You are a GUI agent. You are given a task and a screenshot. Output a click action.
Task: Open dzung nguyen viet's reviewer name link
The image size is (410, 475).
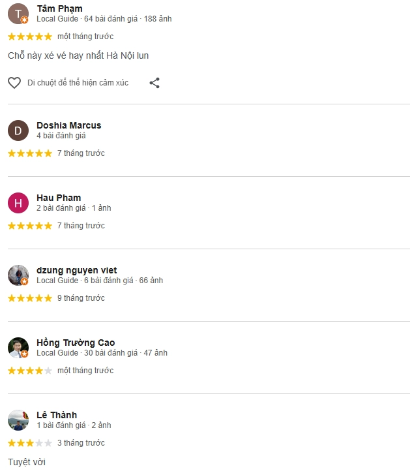tap(77, 270)
